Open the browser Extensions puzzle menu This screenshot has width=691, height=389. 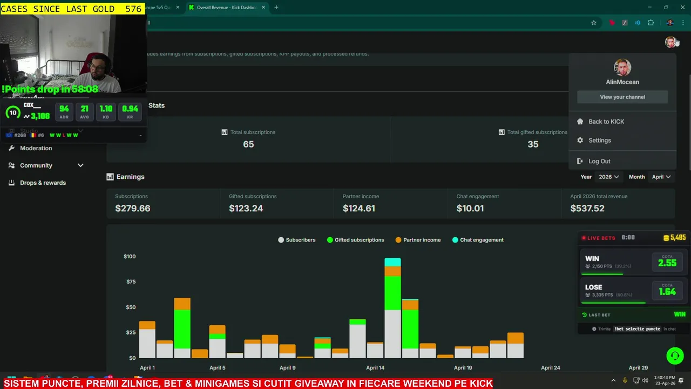[x=651, y=23]
